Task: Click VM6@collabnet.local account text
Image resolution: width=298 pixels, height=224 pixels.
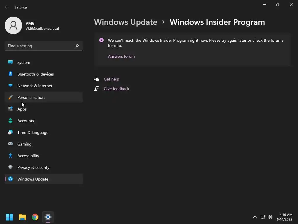Action: 42,29
